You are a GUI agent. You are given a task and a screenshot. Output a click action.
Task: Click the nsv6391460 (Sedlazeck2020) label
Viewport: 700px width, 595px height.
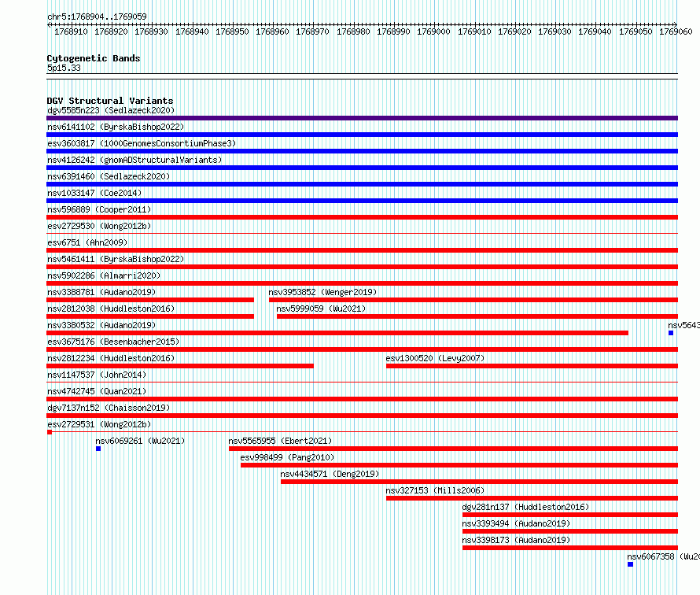[x=109, y=176]
